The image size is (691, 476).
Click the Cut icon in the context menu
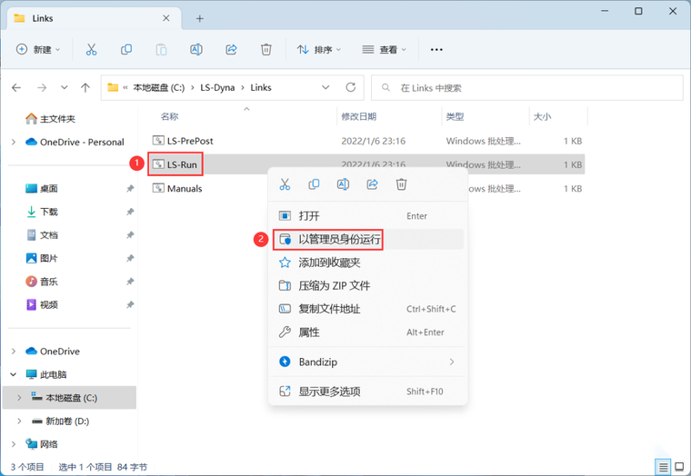(x=285, y=184)
